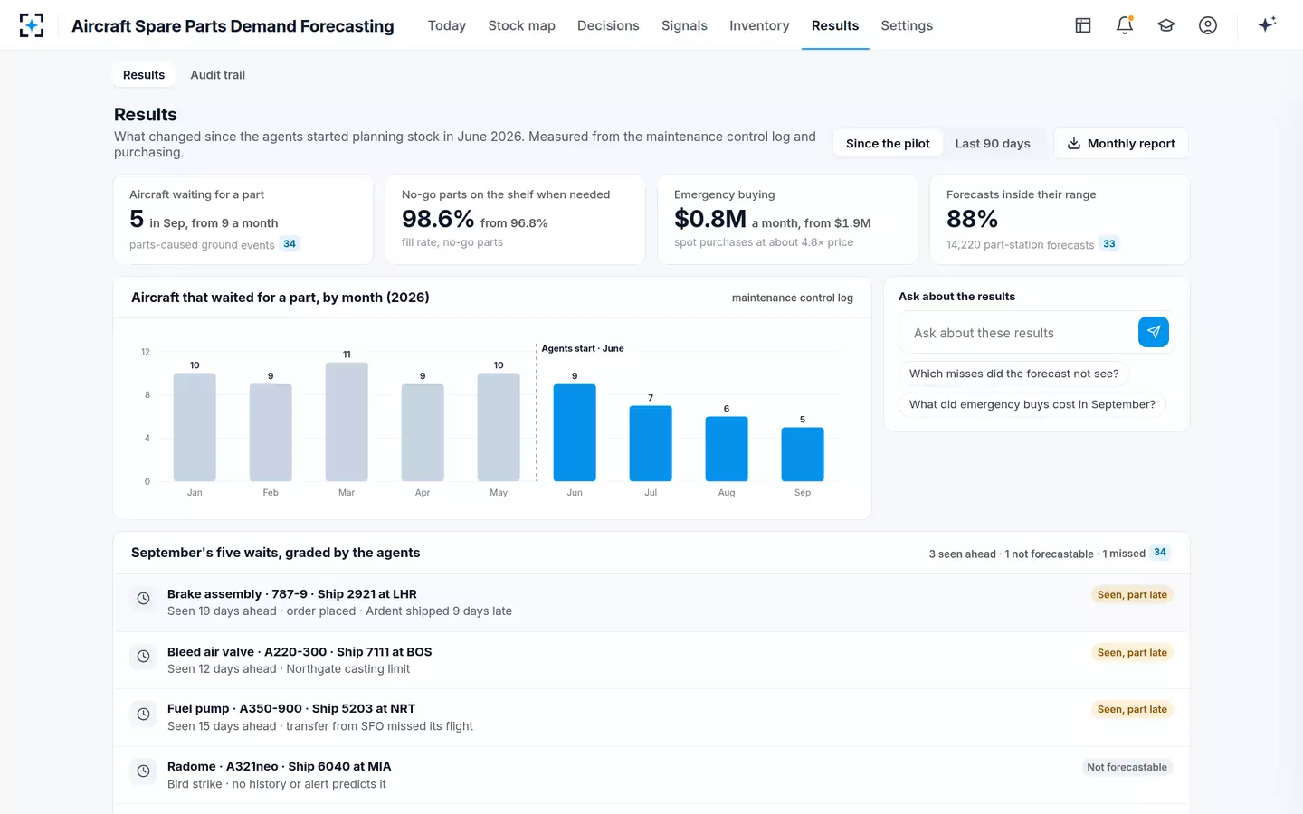Open reference 33 on the forecasts card
This screenshot has width=1303, height=814.
point(1109,243)
